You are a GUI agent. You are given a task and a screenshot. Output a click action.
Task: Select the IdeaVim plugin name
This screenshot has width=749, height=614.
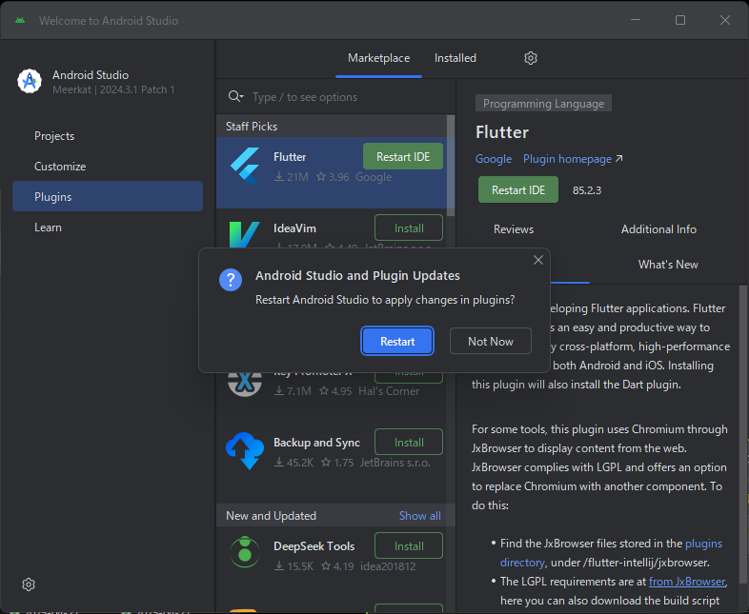coord(294,228)
